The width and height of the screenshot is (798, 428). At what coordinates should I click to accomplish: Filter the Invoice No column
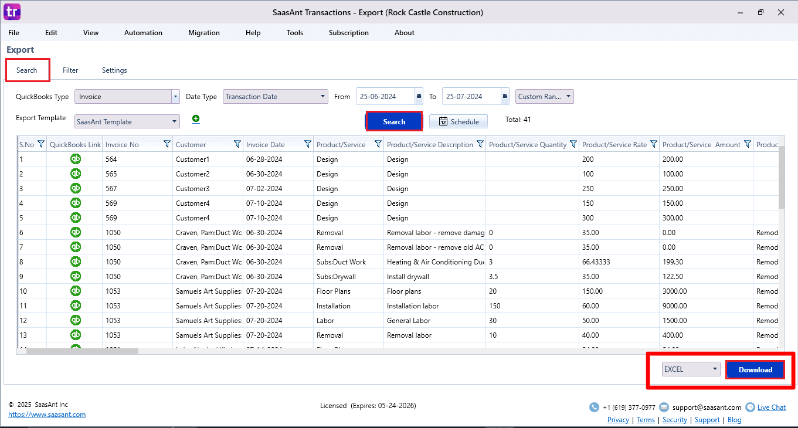[166, 144]
